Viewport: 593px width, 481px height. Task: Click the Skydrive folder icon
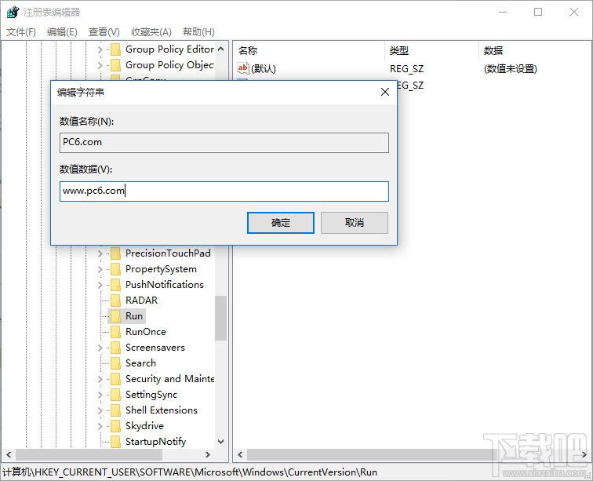tap(115, 427)
